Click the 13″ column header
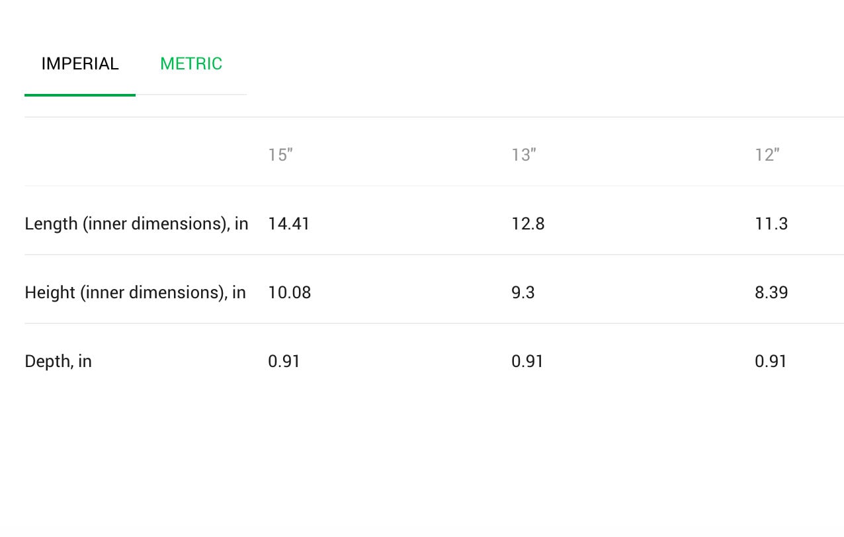 click(524, 155)
